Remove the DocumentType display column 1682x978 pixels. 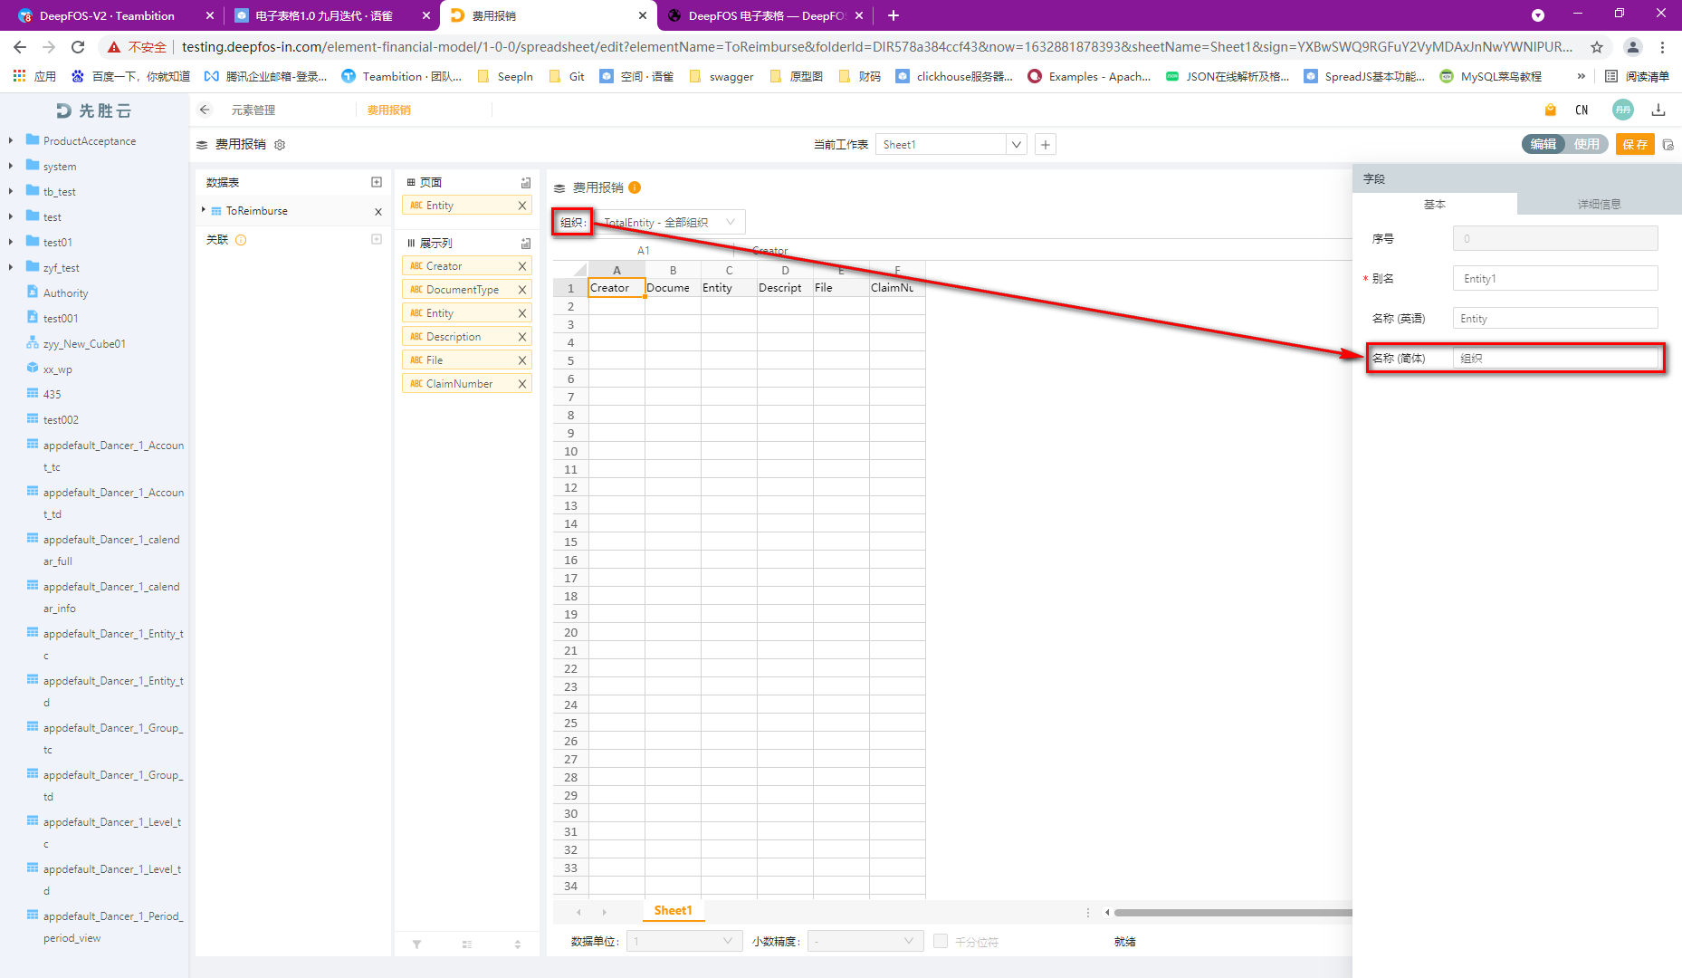[x=522, y=290]
